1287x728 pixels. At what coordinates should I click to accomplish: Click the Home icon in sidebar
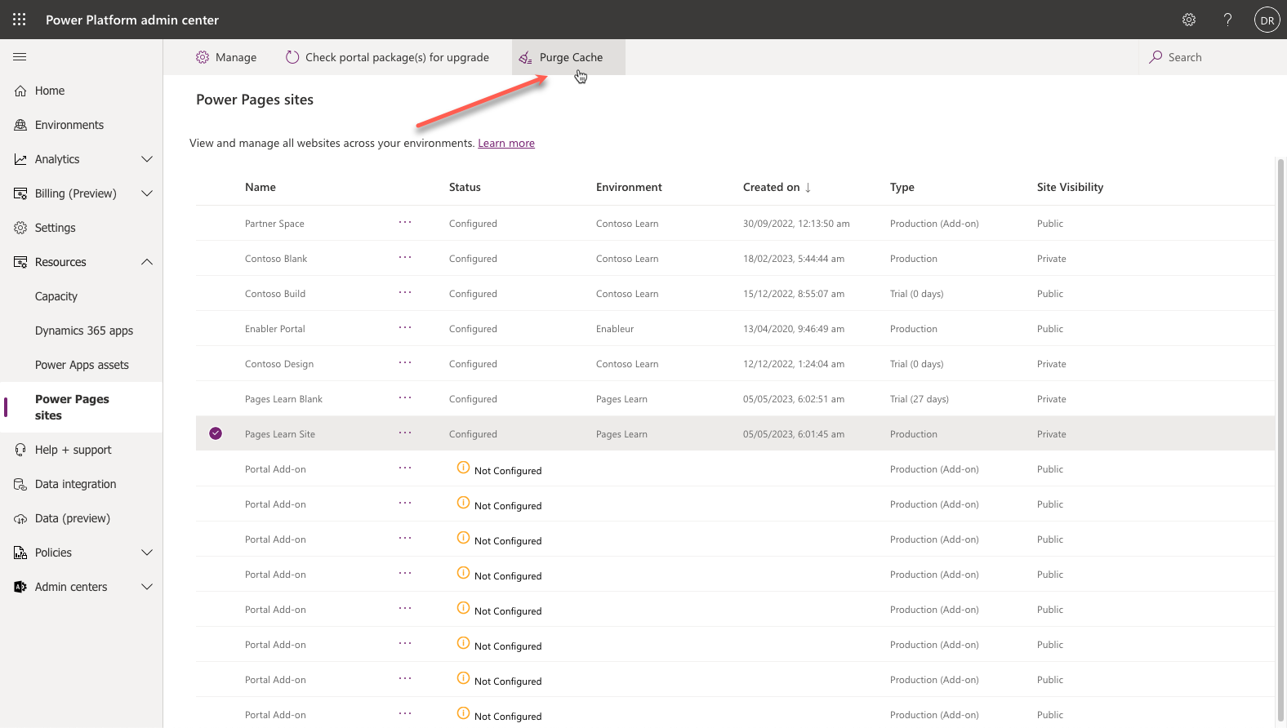tap(20, 91)
